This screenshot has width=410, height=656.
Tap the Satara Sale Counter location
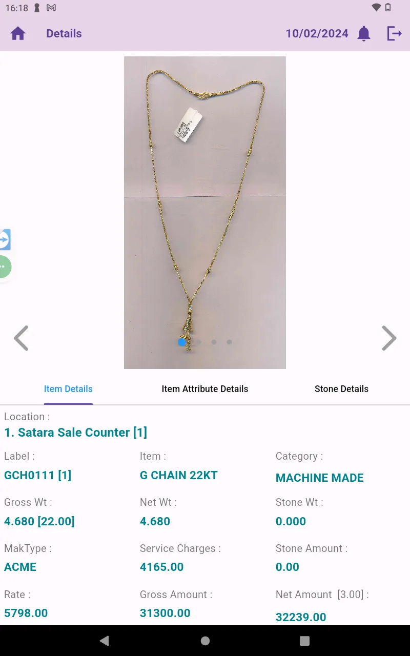point(76,433)
